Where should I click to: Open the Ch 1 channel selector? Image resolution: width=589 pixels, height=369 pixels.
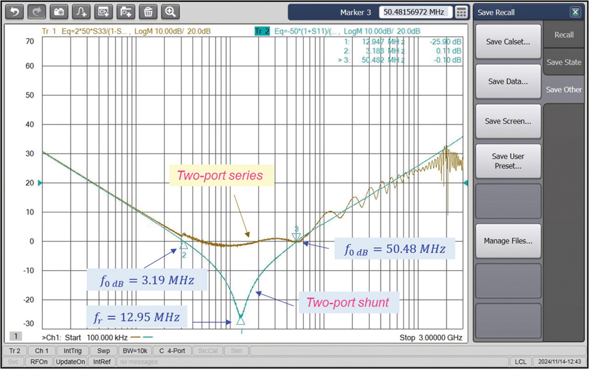pyautogui.click(x=41, y=350)
